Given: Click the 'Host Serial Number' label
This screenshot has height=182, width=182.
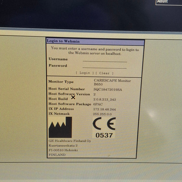Looking at the screenshot, I should pos(67,89).
